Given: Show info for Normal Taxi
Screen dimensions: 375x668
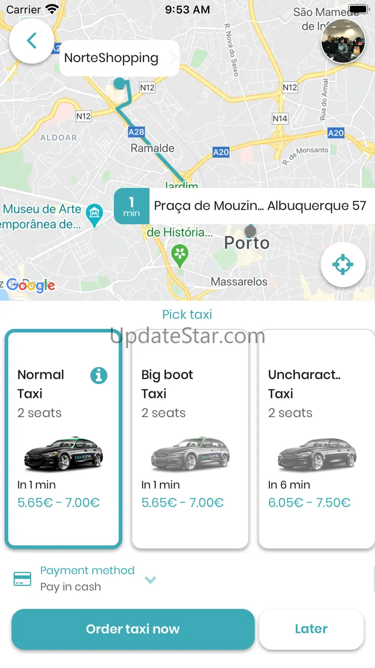Looking at the screenshot, I should pos(99,375).
